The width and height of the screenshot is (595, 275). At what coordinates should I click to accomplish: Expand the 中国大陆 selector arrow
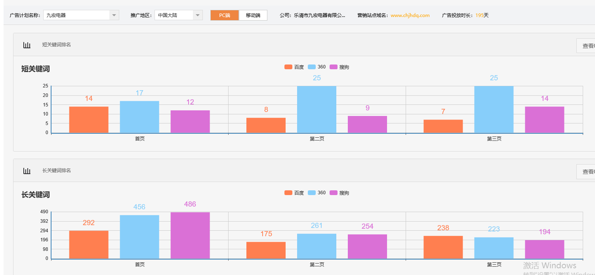point(198,15)
